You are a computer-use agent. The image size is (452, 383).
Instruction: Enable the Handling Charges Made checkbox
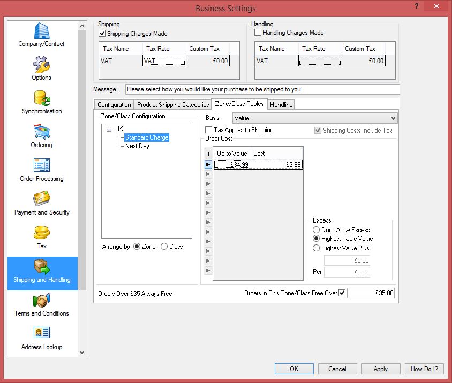click(x=258, y=33)
